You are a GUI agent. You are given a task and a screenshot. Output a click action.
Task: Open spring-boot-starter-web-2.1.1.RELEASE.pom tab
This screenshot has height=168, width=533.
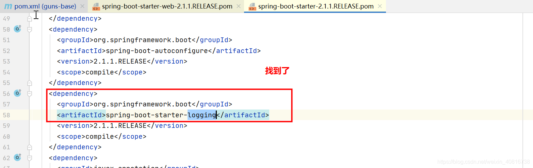click(166, 6)
